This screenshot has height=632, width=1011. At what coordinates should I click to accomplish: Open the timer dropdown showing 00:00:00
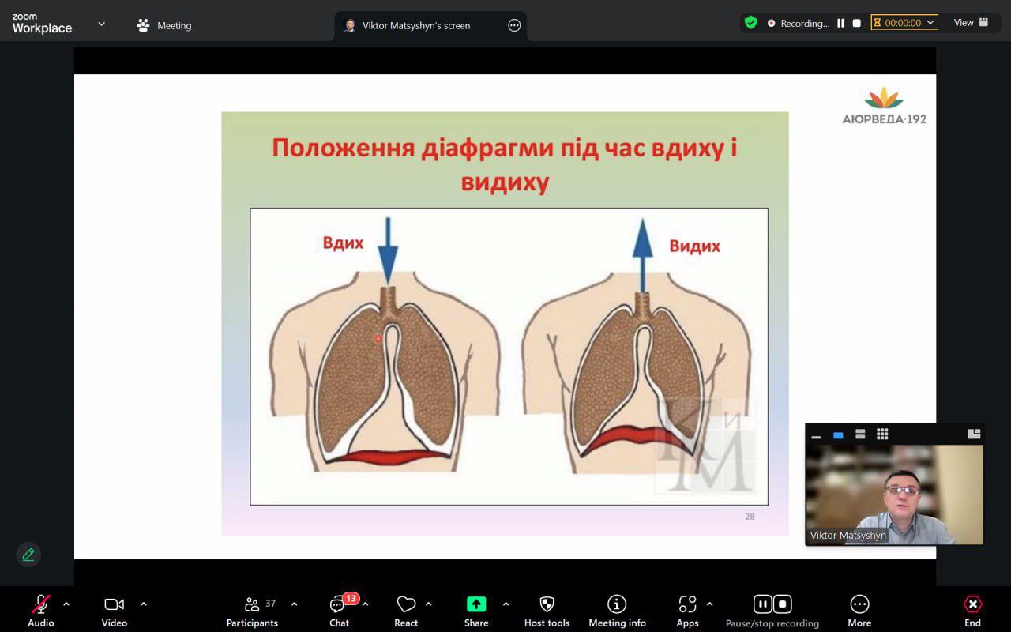coord(904,23)
